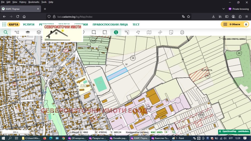Bookmark this page with star icon
This screenshot has height=141, width=251.
tap(189, 17)
